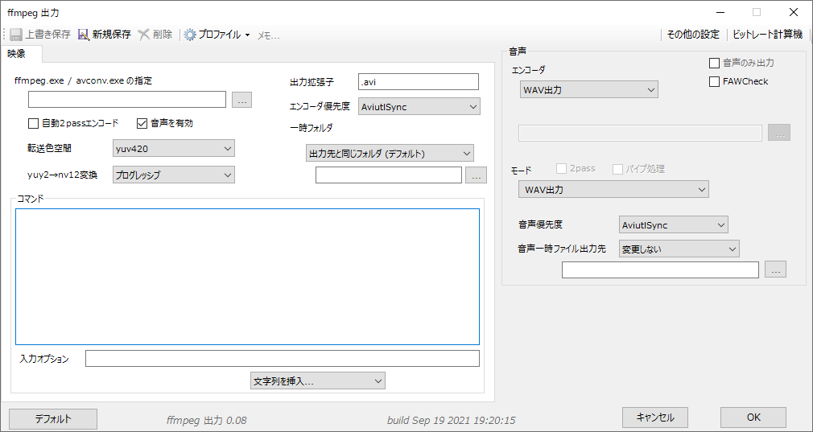Screen dimensions: 813x432
Task: Click the キャンセル button
Action: (655, 418)
